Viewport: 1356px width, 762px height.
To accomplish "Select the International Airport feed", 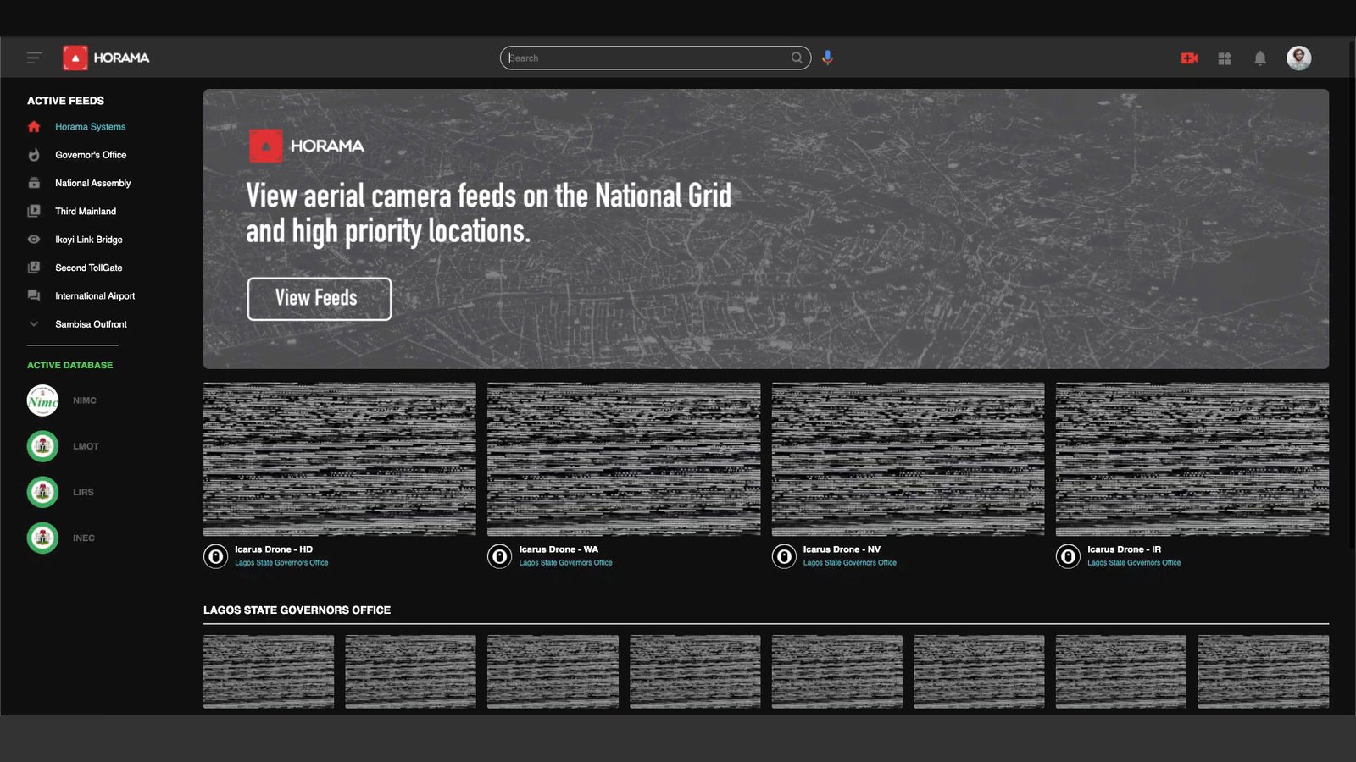I will pyautogui.click(x=95, y=296).
